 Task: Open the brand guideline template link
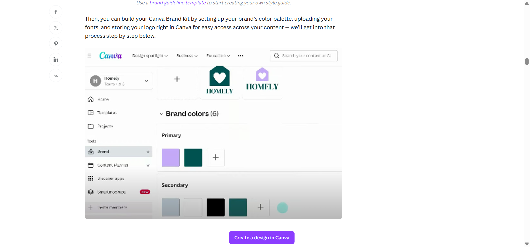coord(177,3)
